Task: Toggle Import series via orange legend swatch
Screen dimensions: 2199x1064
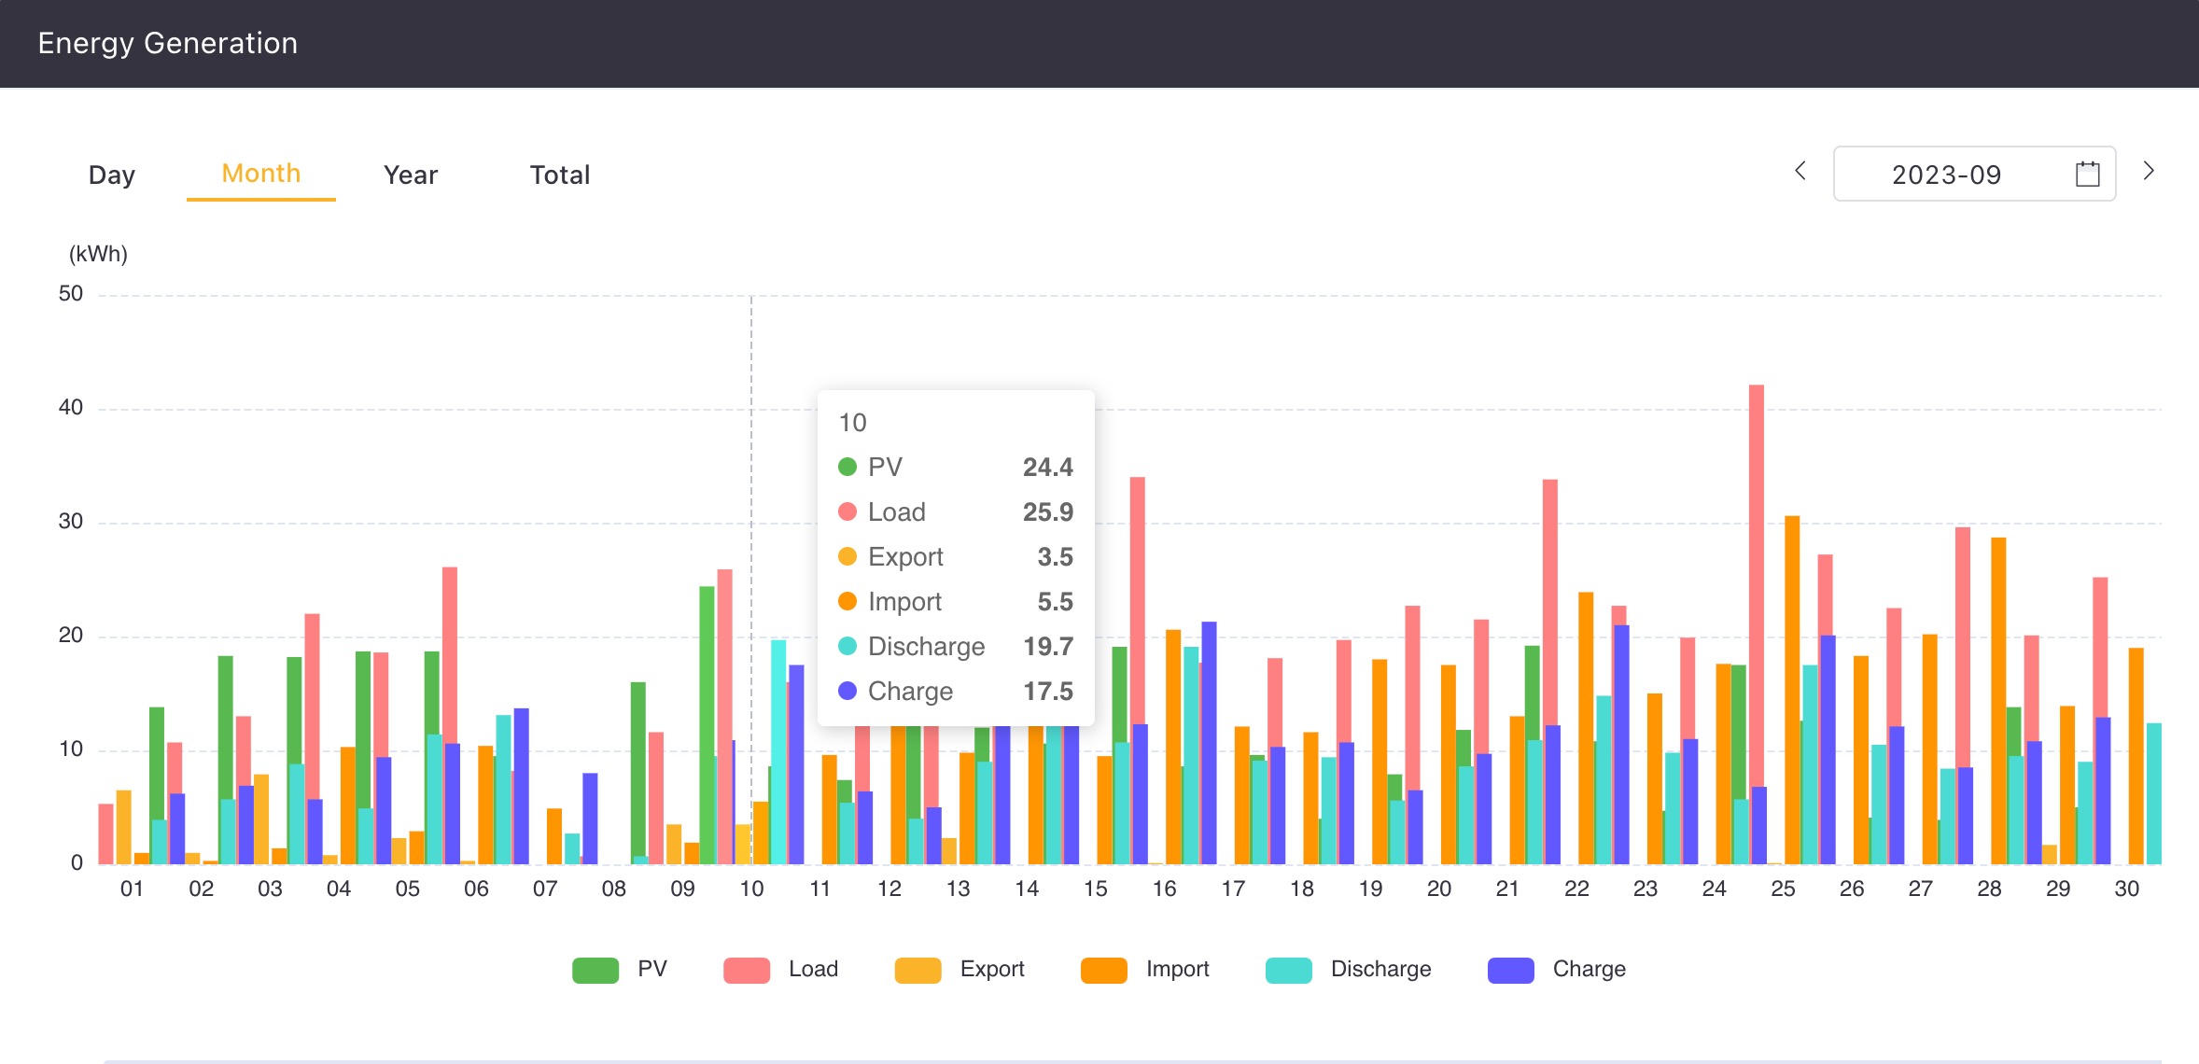Action: (1103, 970)
